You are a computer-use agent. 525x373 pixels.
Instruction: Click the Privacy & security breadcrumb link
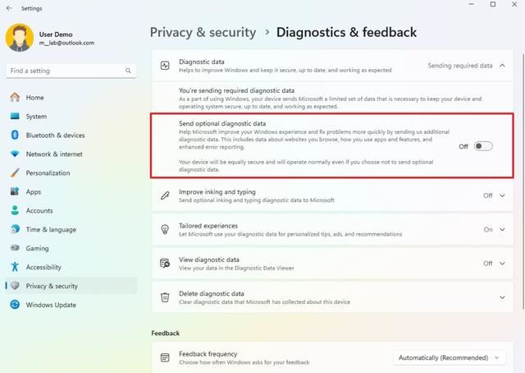tap(202, 33)
